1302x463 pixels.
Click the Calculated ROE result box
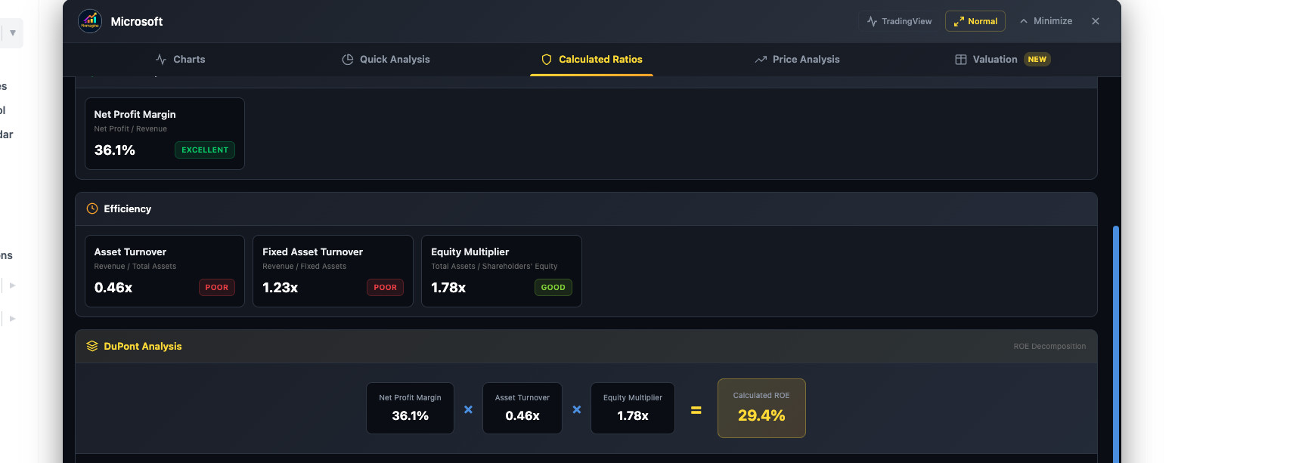(x=761, y=408)
